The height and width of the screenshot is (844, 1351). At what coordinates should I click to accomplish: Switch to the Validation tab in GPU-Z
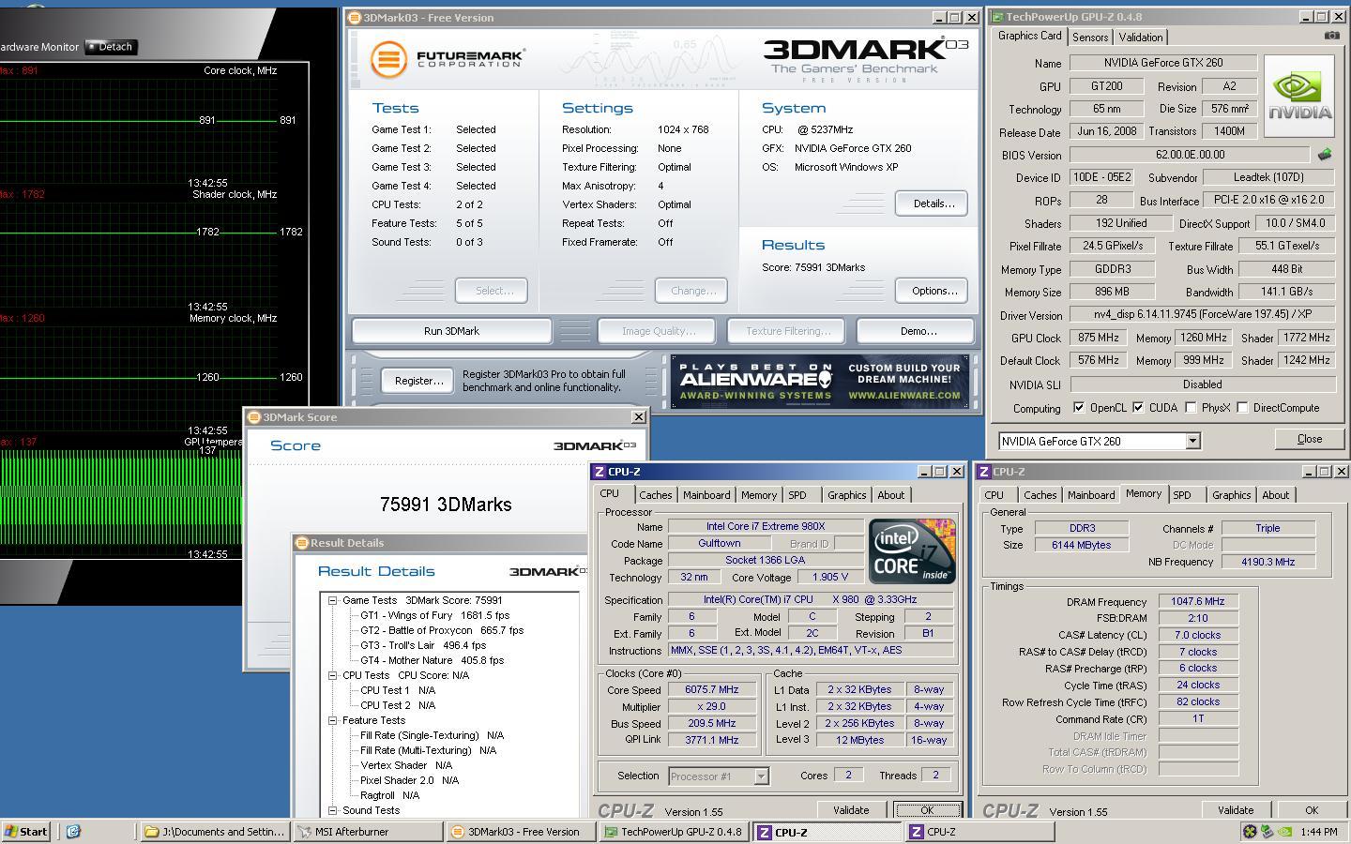point(1141,38)
